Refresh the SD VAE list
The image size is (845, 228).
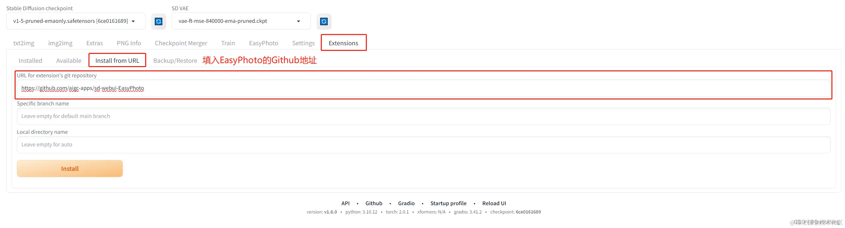(x=324, y=21)
